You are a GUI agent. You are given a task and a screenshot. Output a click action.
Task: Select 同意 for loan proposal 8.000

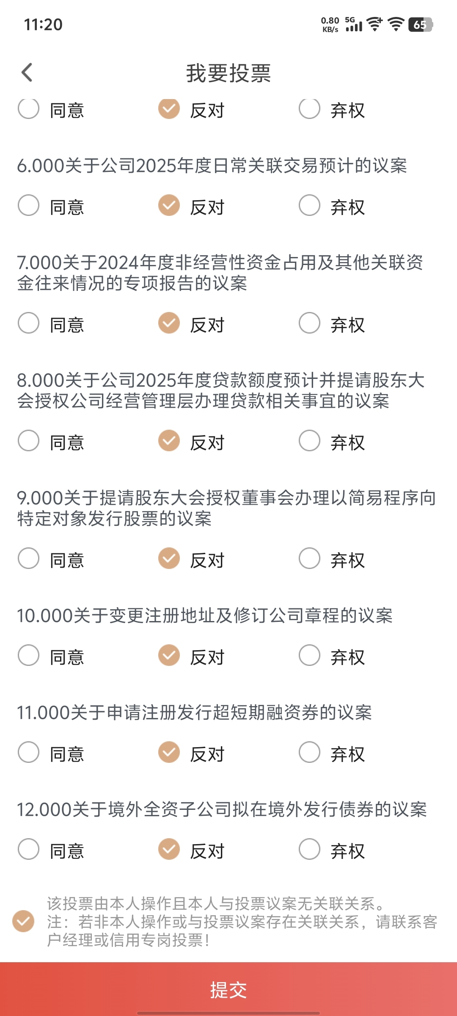(x=29, y=441)
